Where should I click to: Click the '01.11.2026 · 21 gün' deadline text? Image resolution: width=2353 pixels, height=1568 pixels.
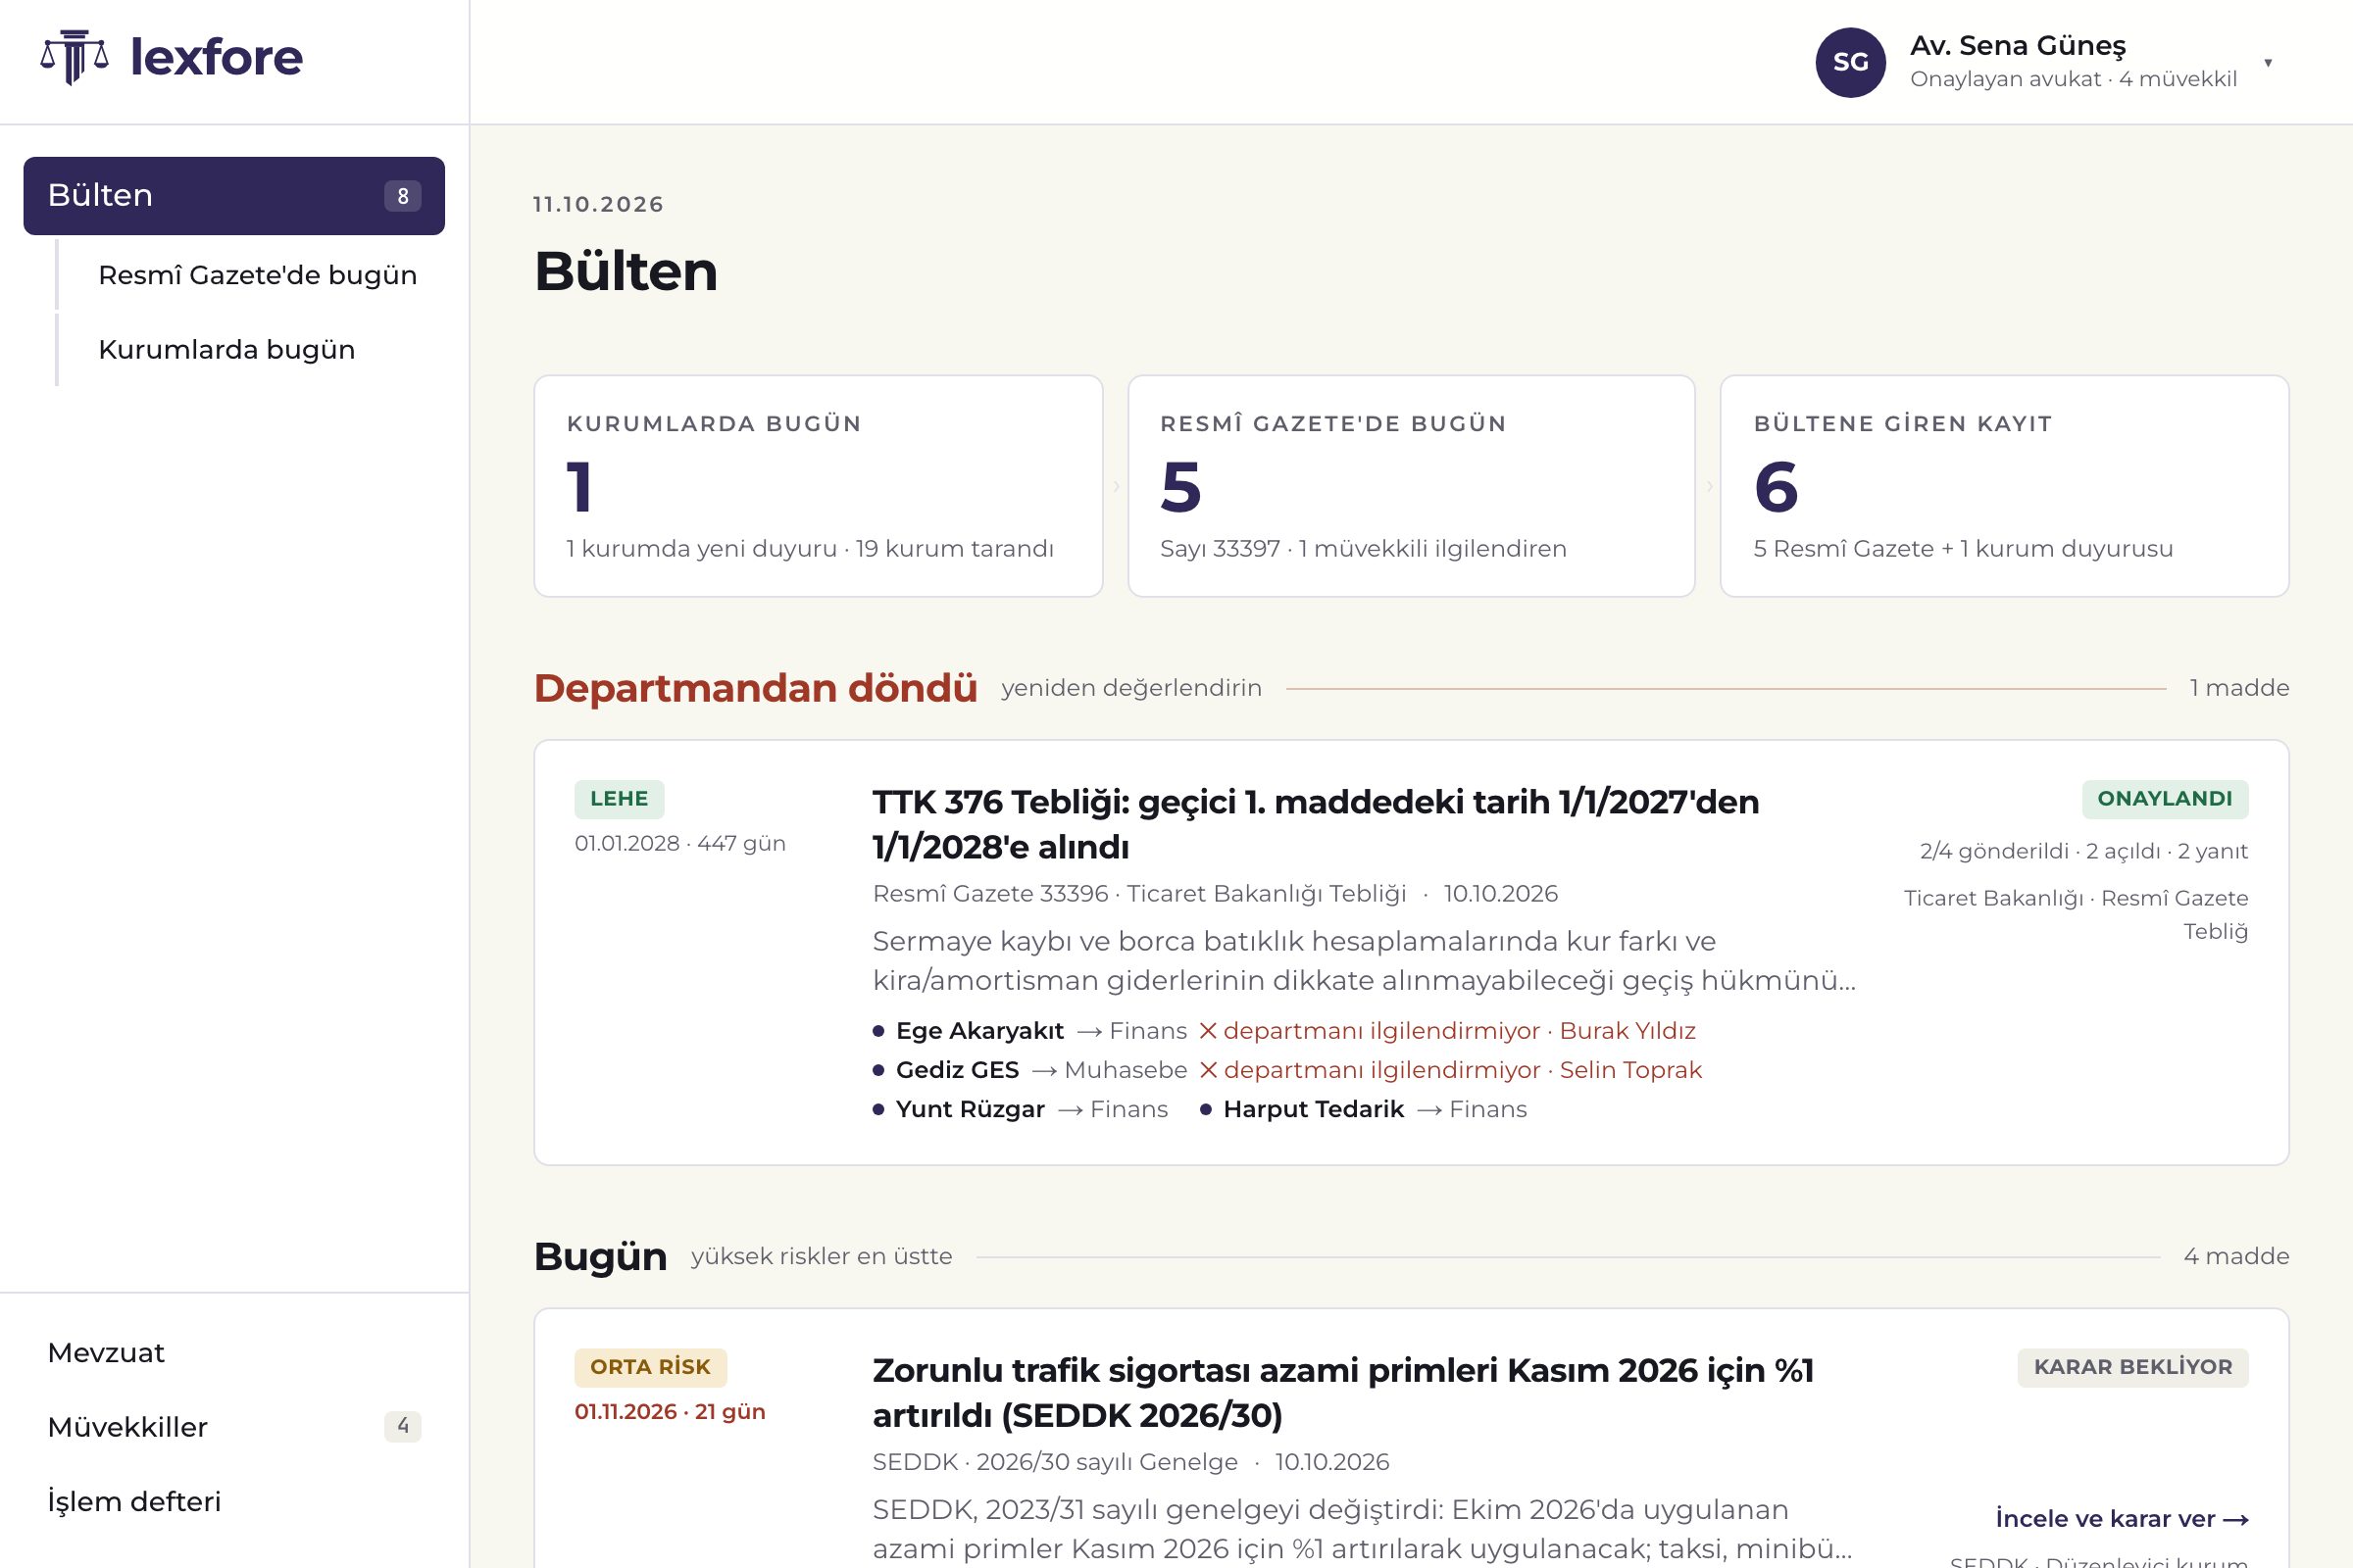(671, 1412)
